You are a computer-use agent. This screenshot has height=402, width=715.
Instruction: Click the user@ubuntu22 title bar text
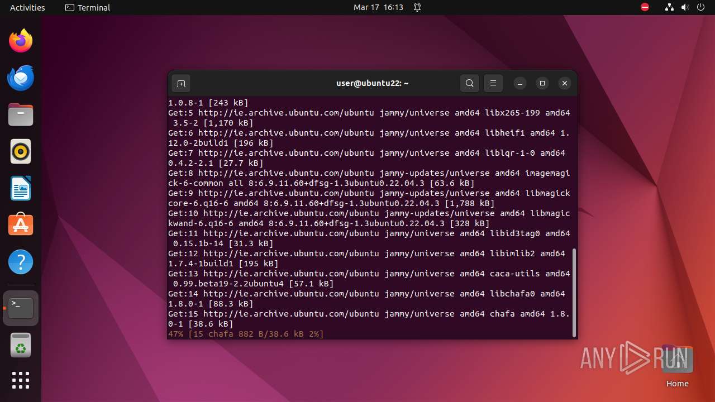click(372, 83)
